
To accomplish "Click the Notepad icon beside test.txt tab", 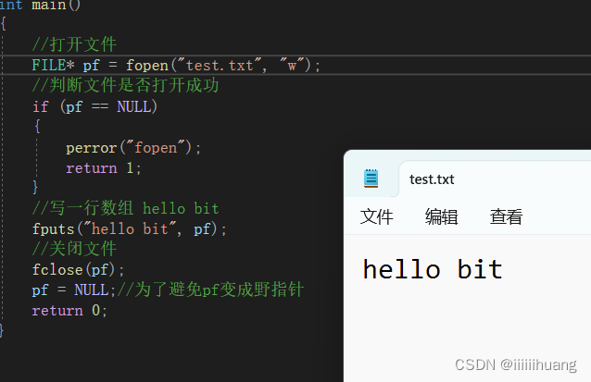I will pyautogui.click(x=371, y=178).
